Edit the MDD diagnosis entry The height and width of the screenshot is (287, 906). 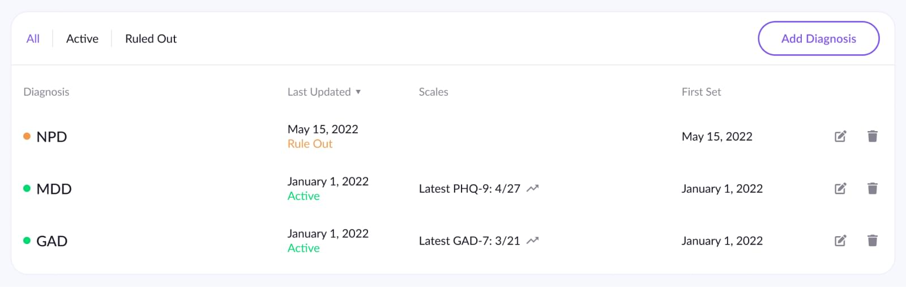tap(840, 188)
